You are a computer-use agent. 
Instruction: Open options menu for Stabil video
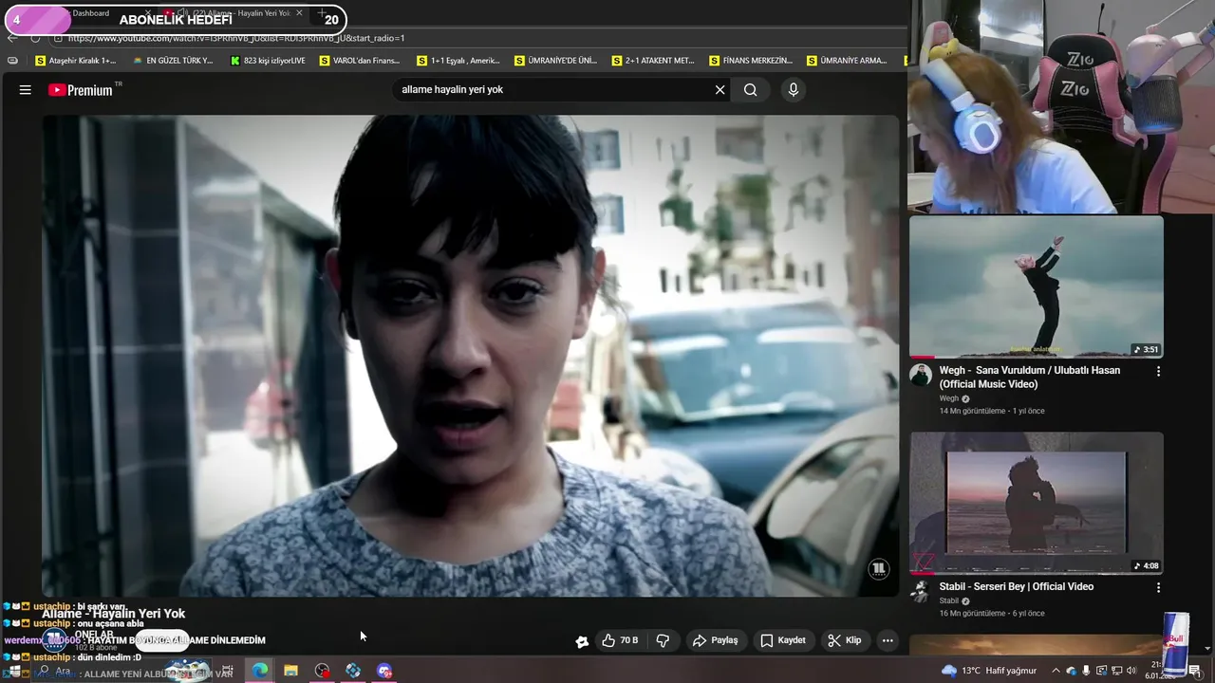pos(1158,587)
